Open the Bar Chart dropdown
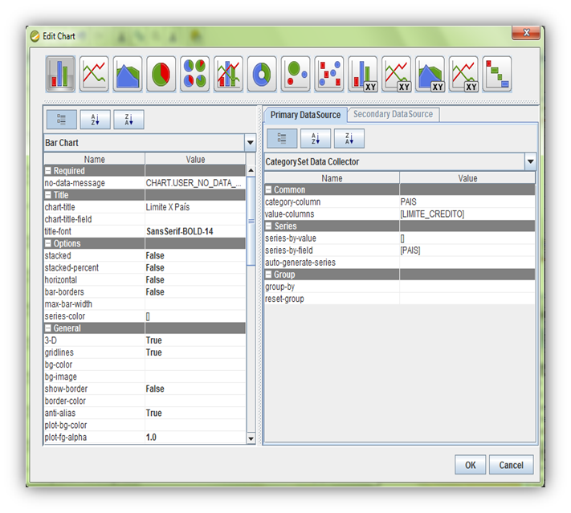The width and height of the screenshot is (571, 513). click(x=251, y=143)
